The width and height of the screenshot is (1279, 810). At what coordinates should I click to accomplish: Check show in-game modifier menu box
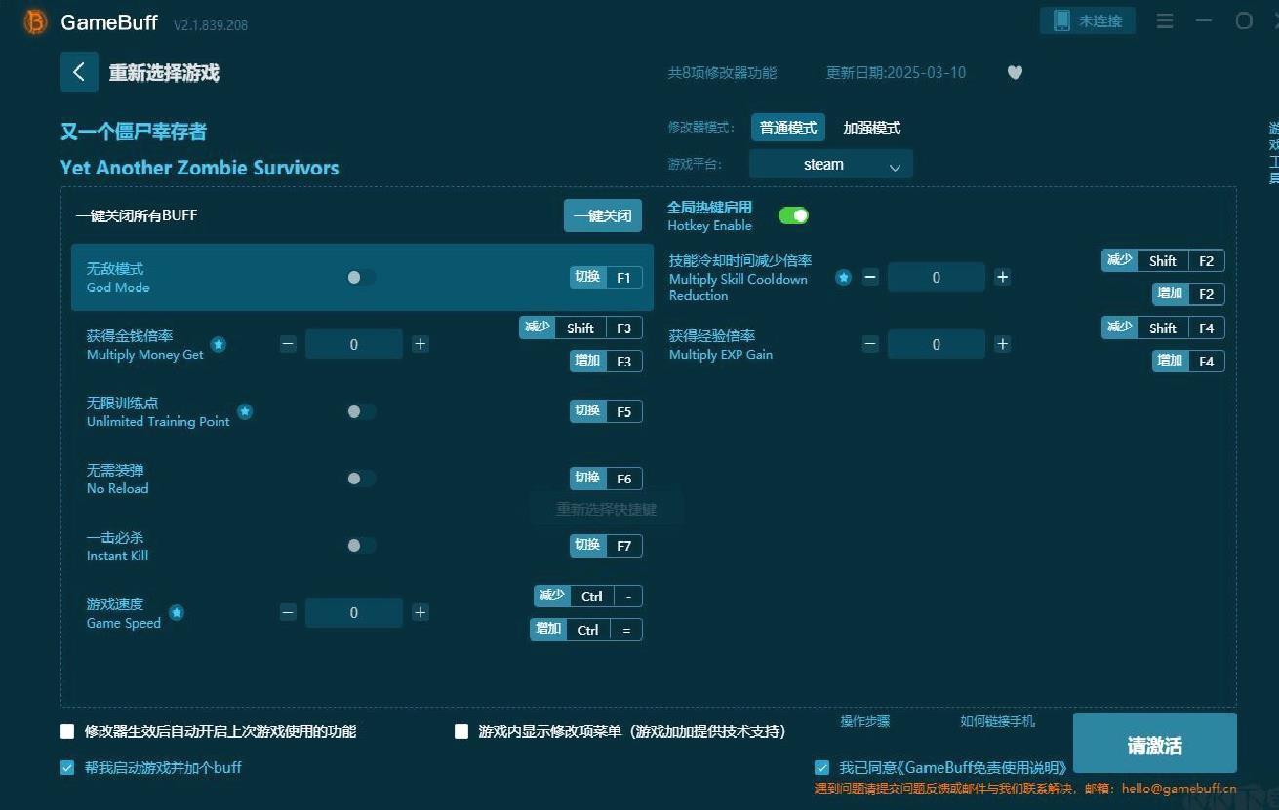click(461, 731)
